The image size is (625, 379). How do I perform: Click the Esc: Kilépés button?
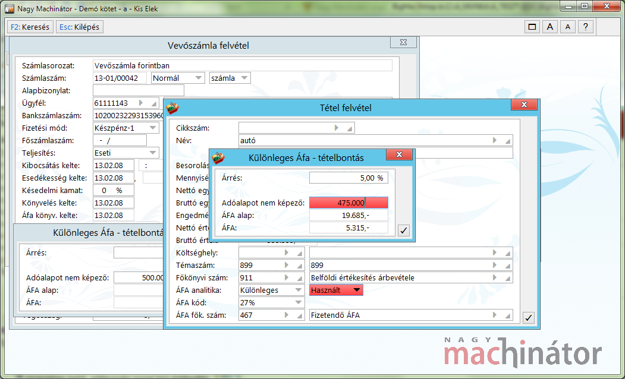[79, 27]
